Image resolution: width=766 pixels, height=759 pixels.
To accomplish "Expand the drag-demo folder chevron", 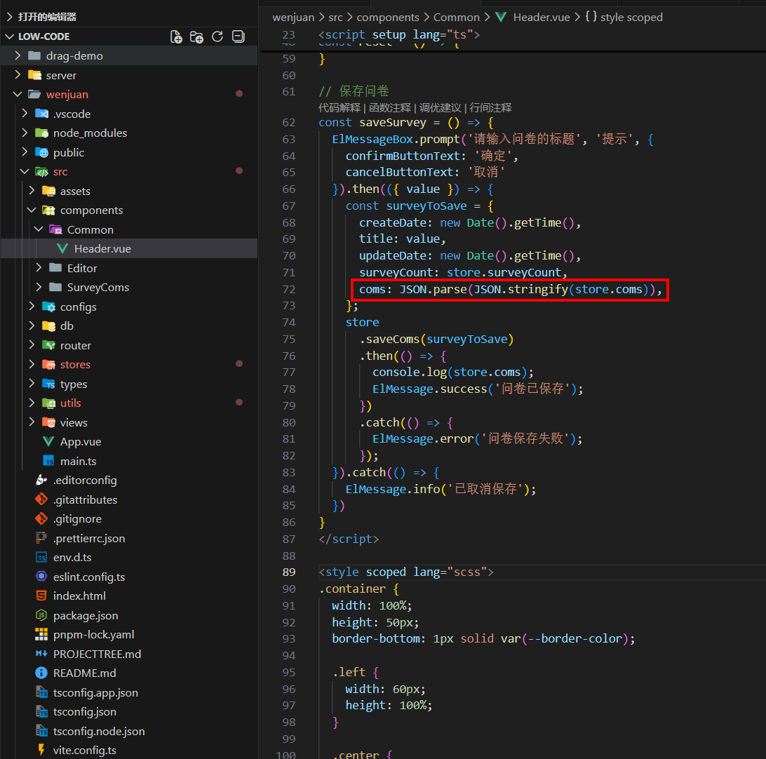I will (x=18, y=55).
